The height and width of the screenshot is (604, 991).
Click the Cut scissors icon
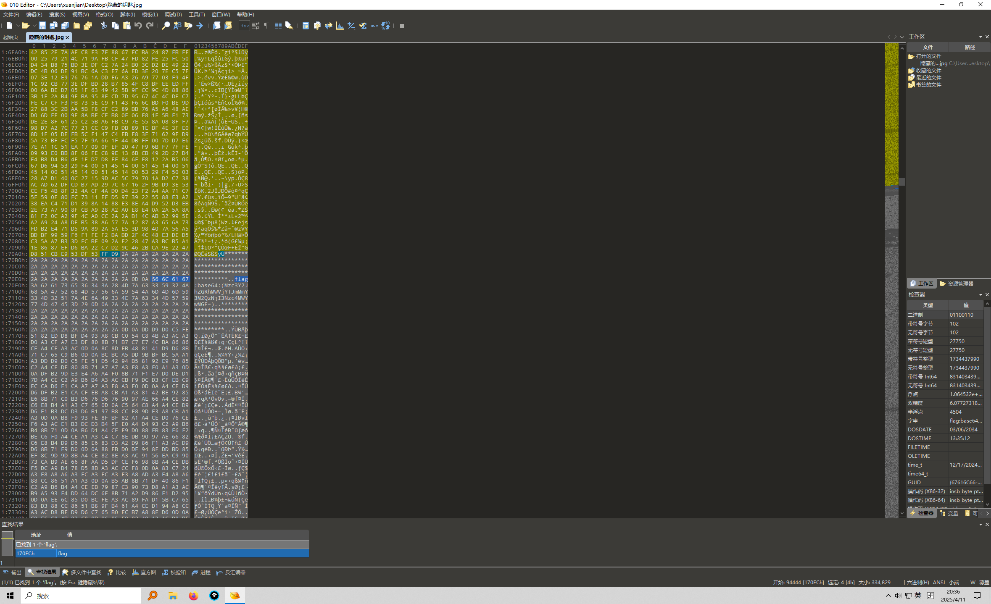104,26
